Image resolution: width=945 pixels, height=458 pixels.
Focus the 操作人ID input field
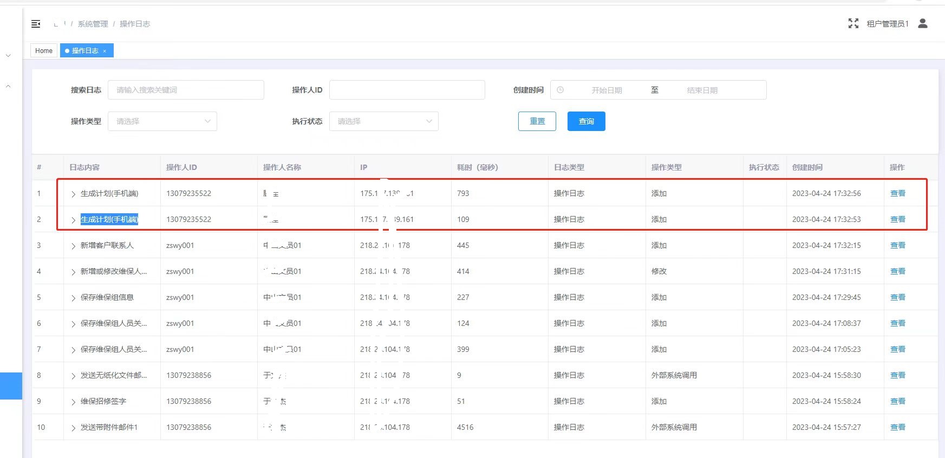[x=407, y=90]
